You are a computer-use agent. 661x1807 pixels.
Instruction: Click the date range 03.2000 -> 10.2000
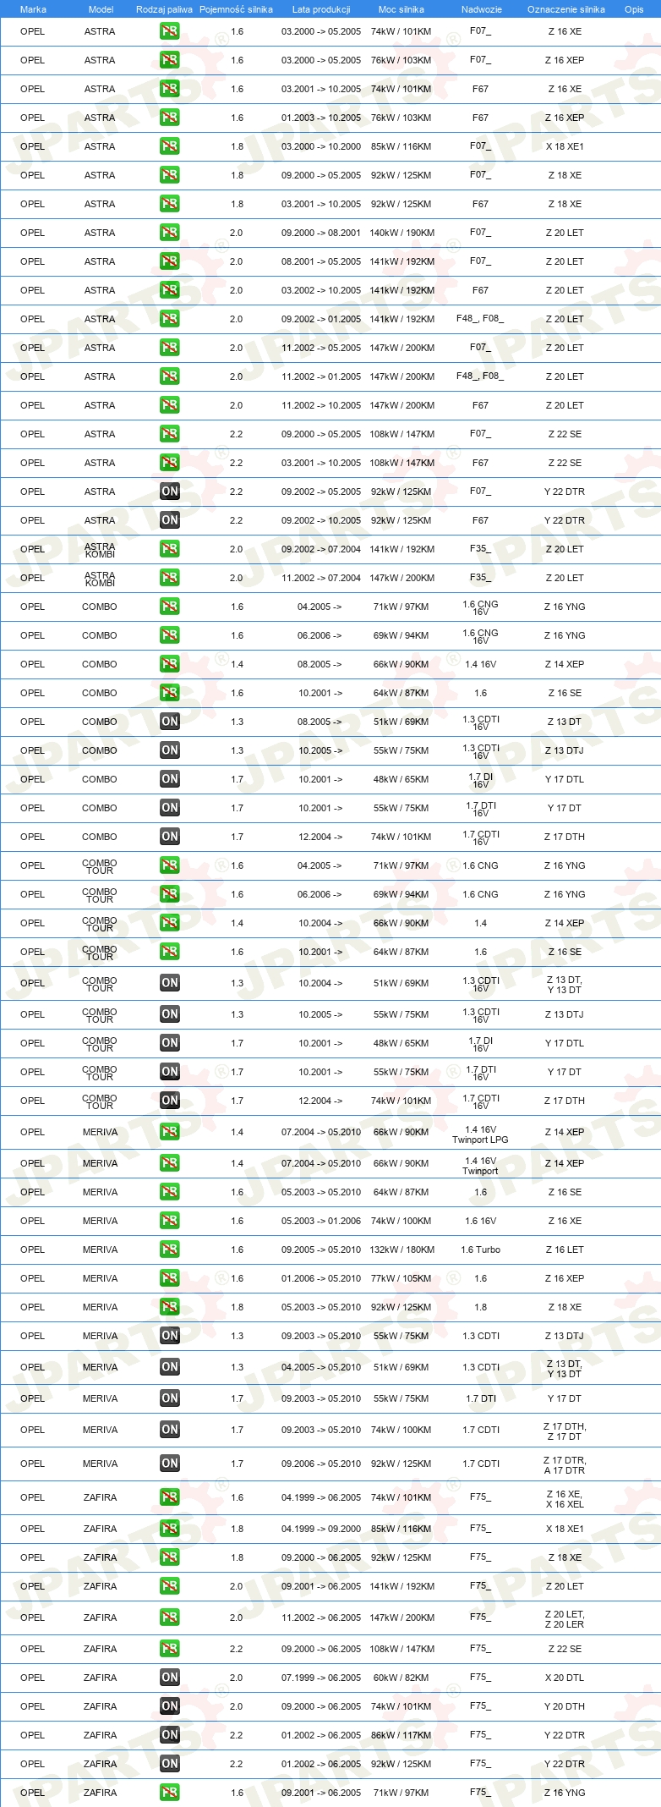tap(321, 146)
